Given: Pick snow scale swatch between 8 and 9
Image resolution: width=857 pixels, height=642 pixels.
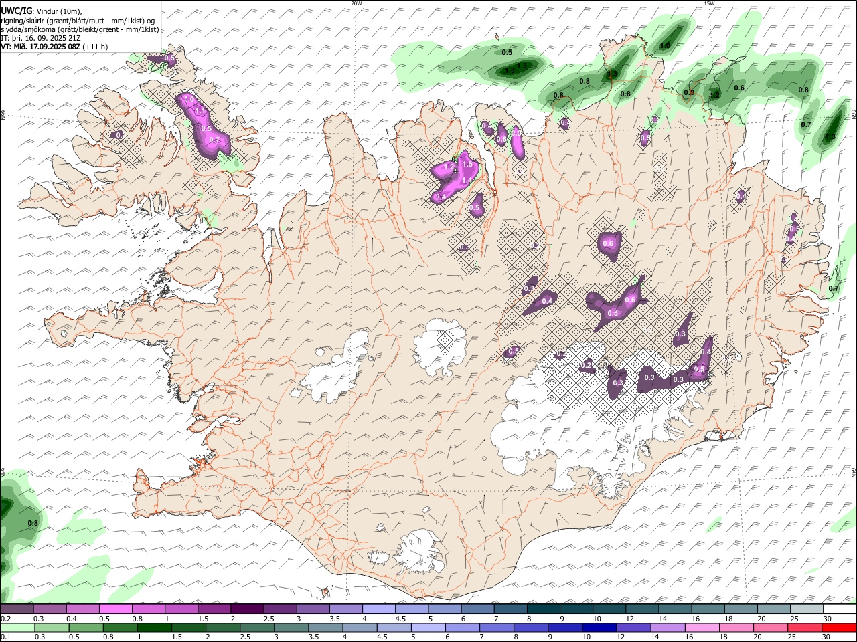Looking at the screenshot, I should pyautogui.click(x=543, y=609).
